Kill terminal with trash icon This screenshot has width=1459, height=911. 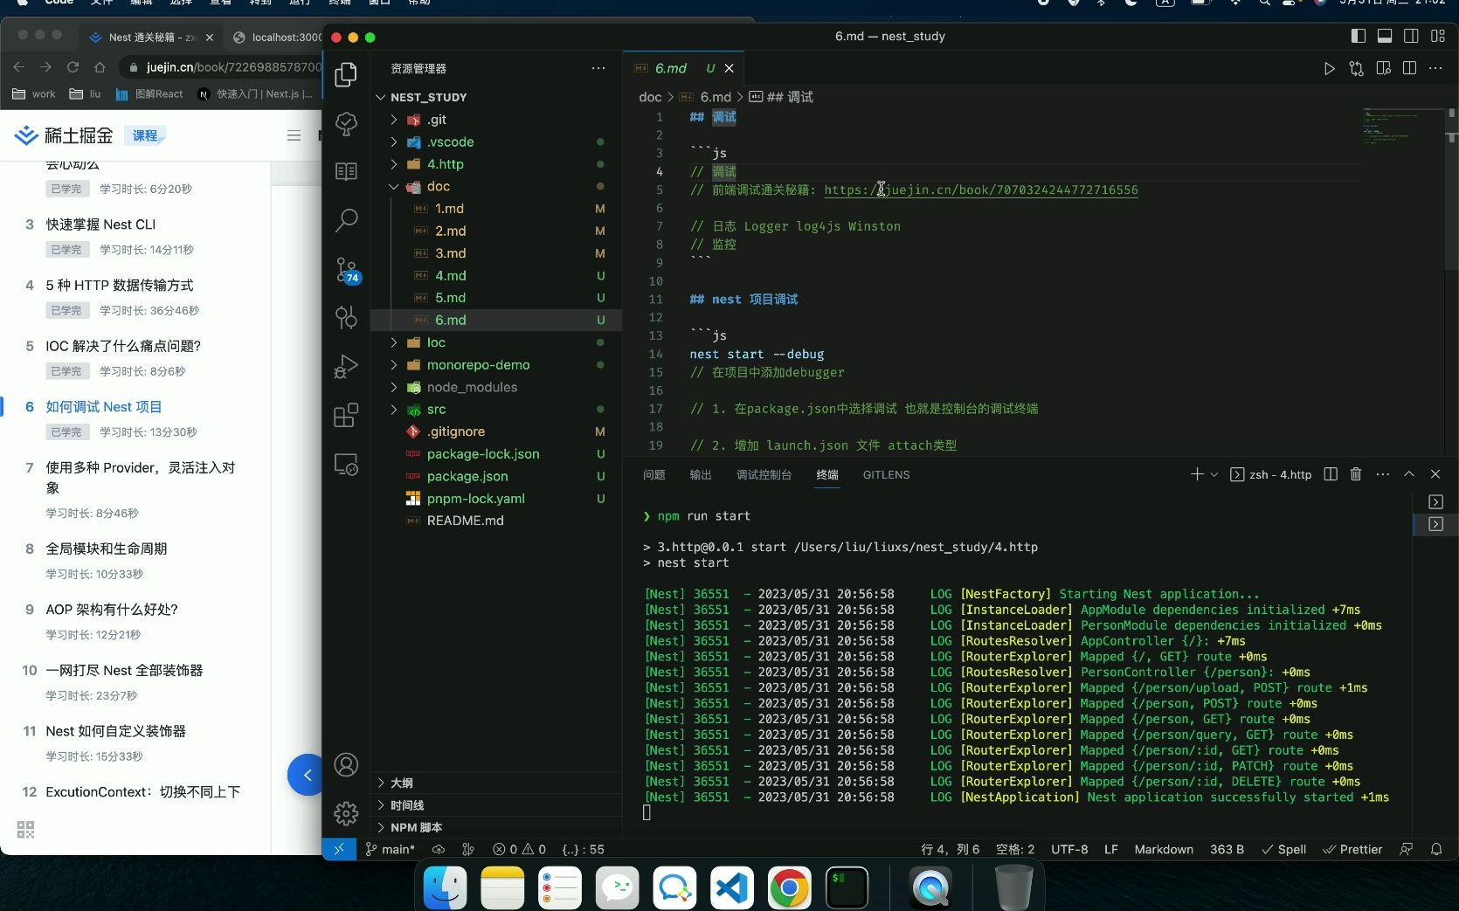tap(1356, 474)
